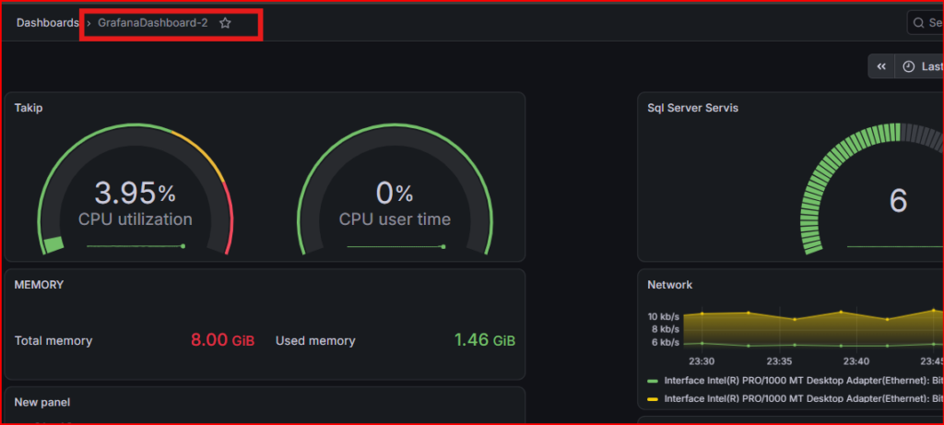This screenshot has width=944, height=425.
Task: Click the GrafanaDashboard-2 breadcrumb
Action: (x=153, y=23)
